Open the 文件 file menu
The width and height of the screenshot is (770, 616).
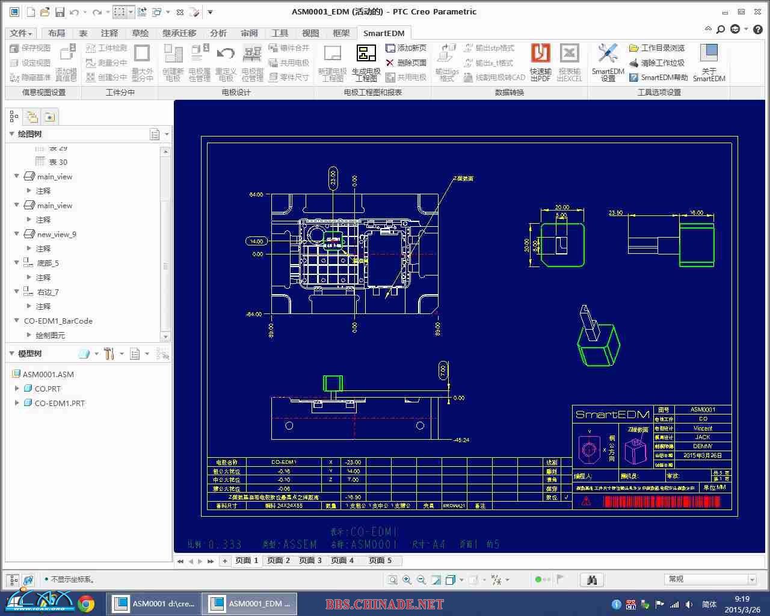click(x=21, y=33)
